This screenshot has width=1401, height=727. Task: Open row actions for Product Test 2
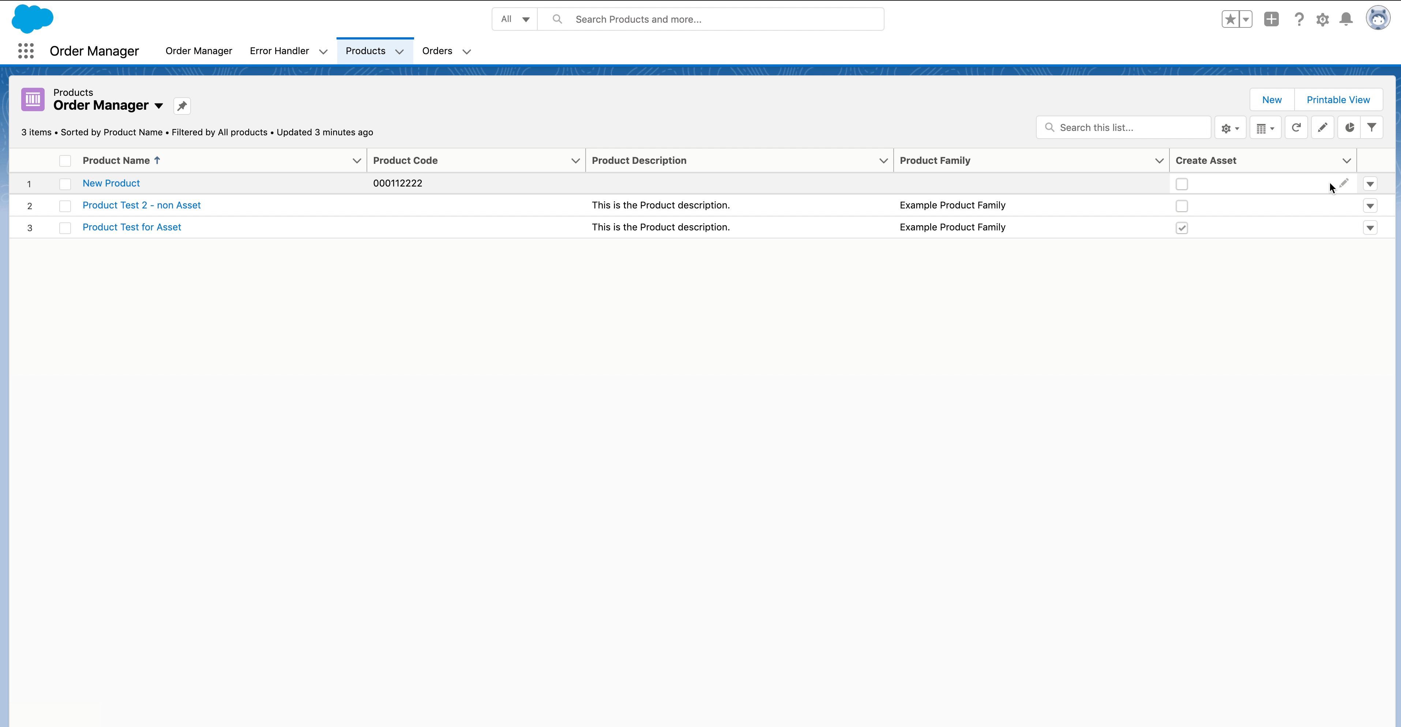tap(1370, 206)
